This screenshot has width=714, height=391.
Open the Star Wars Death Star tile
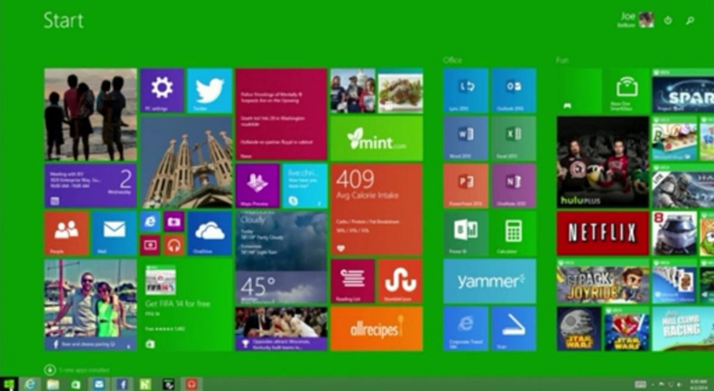coord(579,329)
